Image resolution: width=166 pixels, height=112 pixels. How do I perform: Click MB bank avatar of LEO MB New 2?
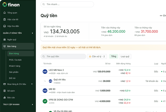point(45,72)
